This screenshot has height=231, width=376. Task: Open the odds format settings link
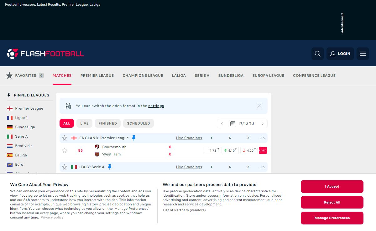pyautogui.click(x=156, y=106)
